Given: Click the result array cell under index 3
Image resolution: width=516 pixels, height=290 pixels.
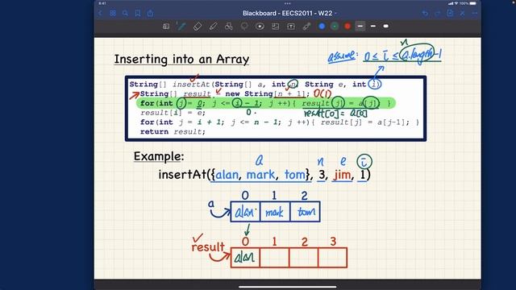Looking at the screenshot, I should pos(333,258).
